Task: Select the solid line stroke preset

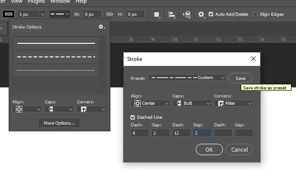Action: 56,43
